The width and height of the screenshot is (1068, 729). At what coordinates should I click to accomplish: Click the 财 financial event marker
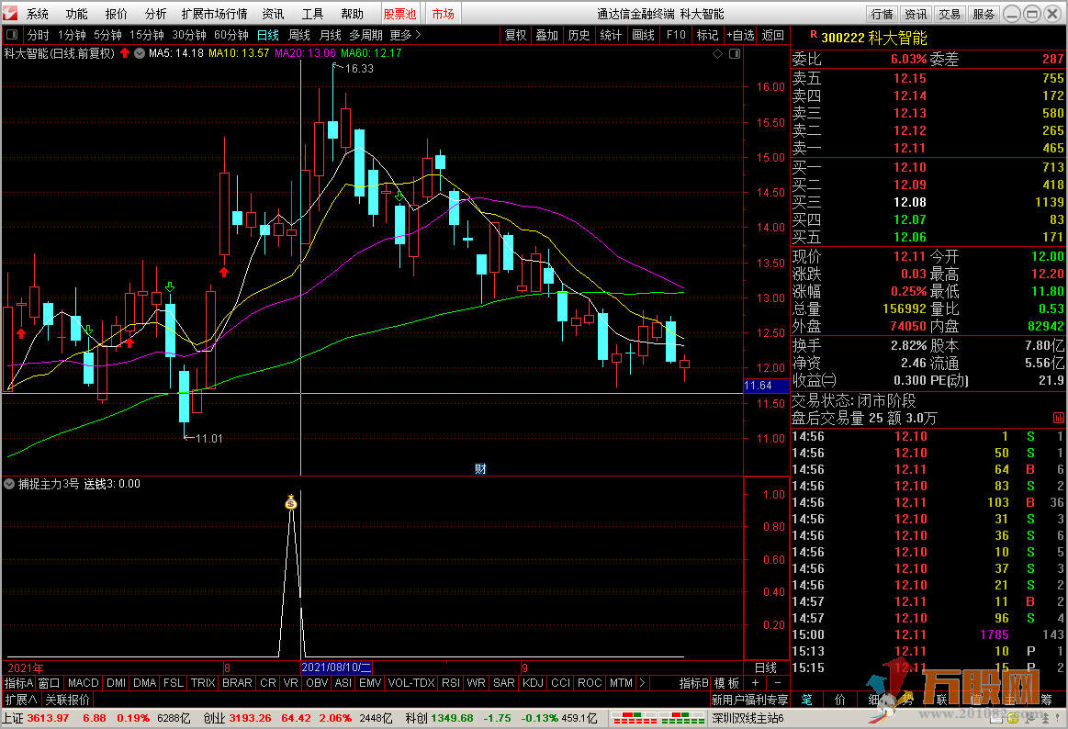tap(480, 468)
